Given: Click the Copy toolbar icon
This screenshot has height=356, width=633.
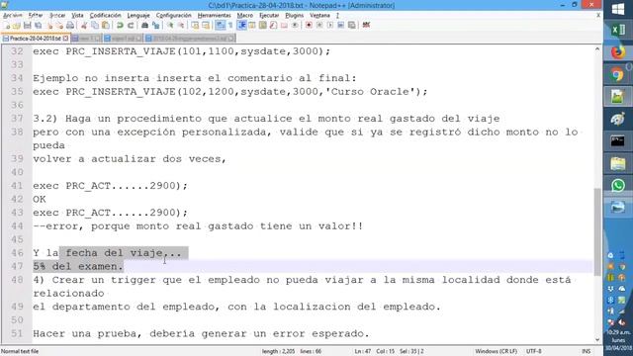Looking at the screenshot, I should (95, 26).
